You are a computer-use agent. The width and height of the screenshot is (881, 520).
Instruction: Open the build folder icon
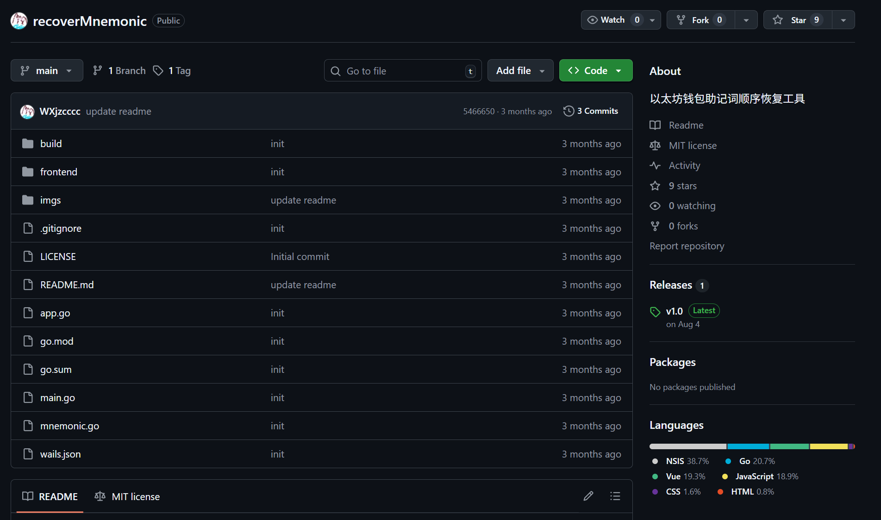pos(28,143)
